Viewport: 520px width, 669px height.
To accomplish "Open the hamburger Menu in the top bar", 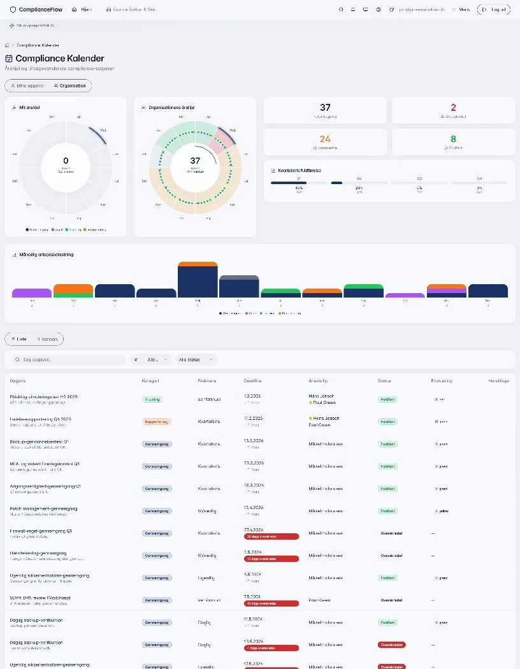I will click(461, 10).
